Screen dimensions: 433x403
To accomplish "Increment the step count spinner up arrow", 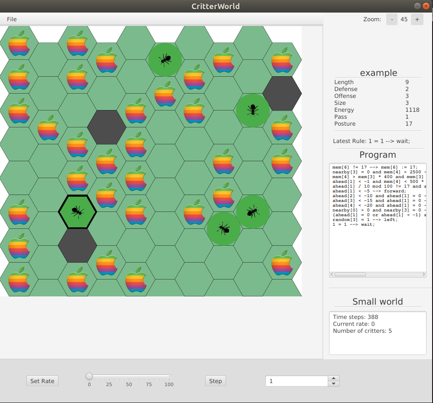I will (333, 378).
